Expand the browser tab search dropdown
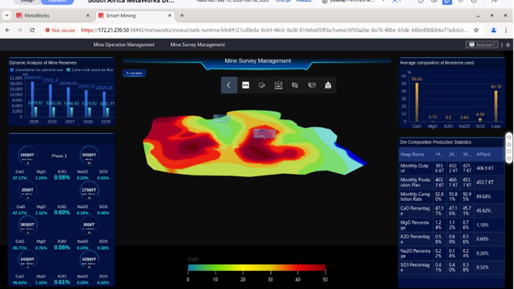This screenshot has height=289, width=514. 7,16
